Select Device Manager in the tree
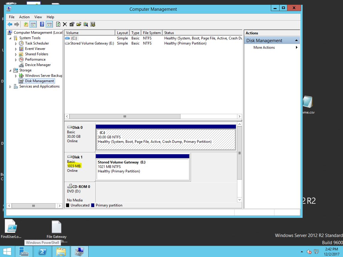Image resolution: width=343 pixels, height=257 pixels. (x=38, y=65)
